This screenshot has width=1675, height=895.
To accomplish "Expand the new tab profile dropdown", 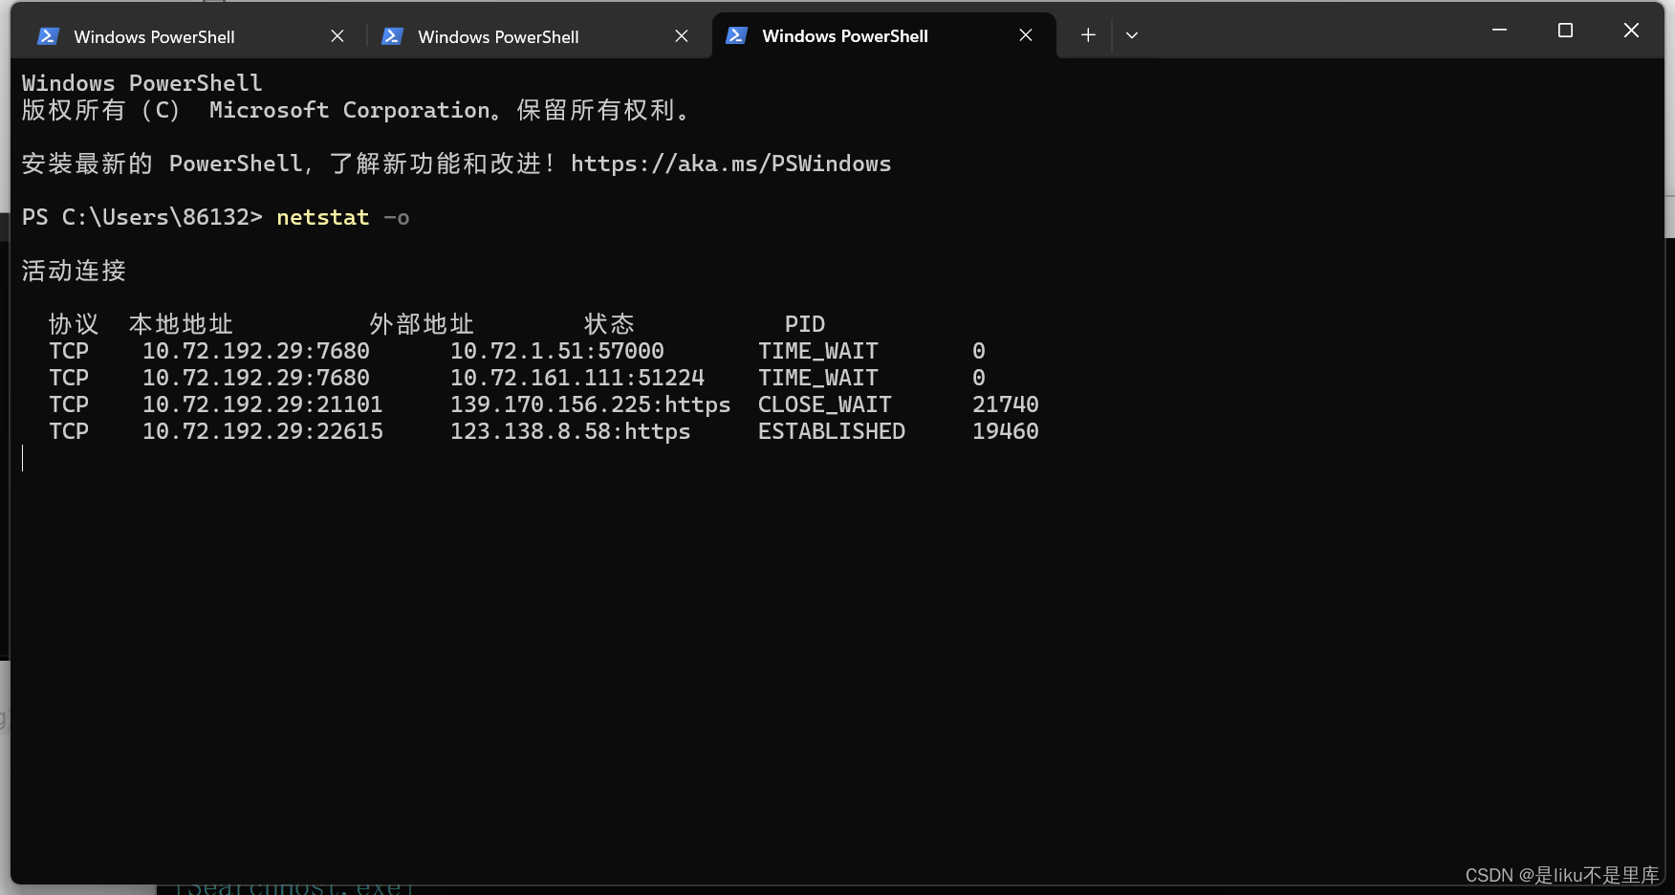I will pyautogui.click(x=1132, y=35).
